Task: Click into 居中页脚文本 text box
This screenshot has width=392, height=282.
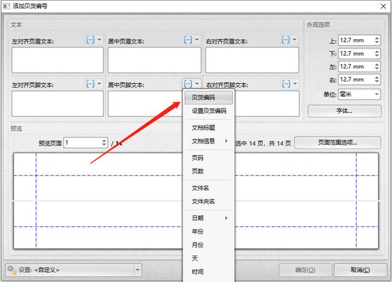Action: [x=145, y=104]
